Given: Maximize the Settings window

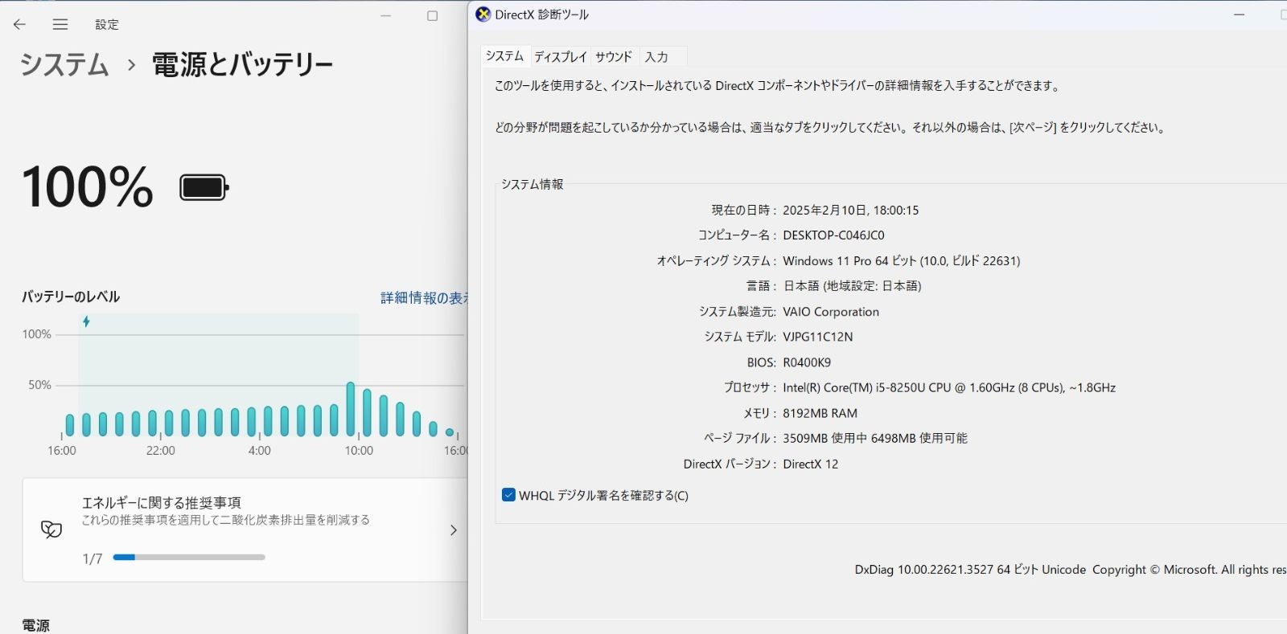Looking at the screenshot, I should coord(432,15).
